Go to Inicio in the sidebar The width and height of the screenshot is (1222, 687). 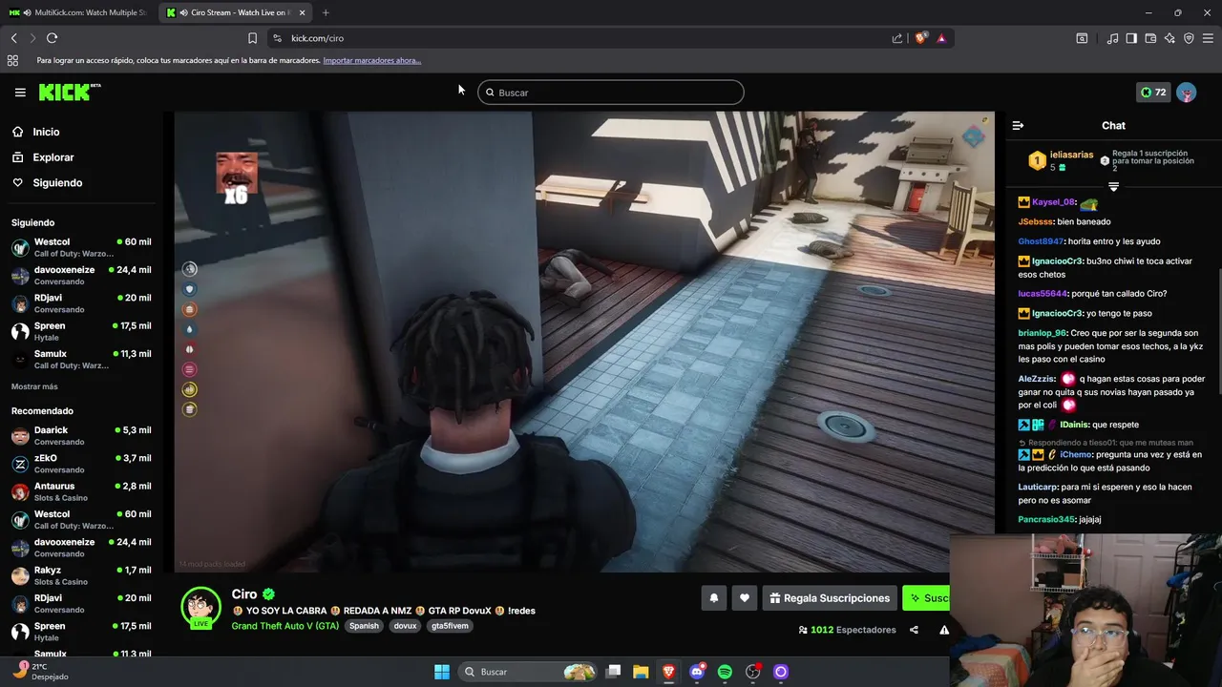coord(46,132)
